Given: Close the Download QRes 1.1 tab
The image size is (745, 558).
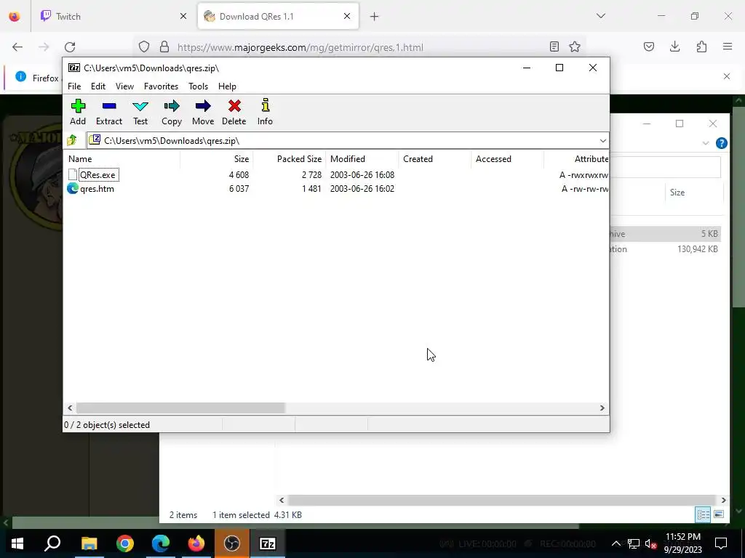Looking at the screenshot, I should click(347, 17).
